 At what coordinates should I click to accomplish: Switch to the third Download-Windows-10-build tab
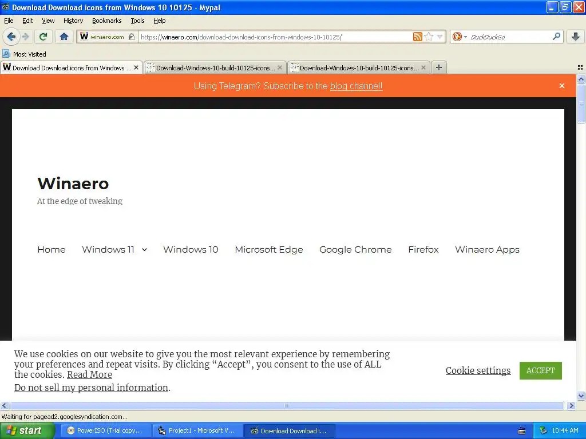coord(358,67)
